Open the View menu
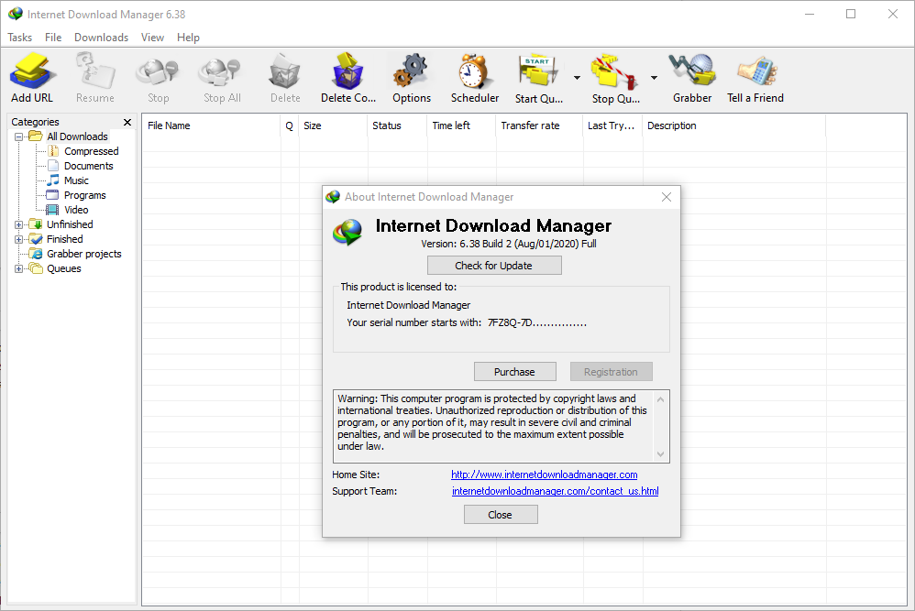Image resolution: width=915 pixels, height=611 pixels. pyautogui.click(x=152, y=38)
